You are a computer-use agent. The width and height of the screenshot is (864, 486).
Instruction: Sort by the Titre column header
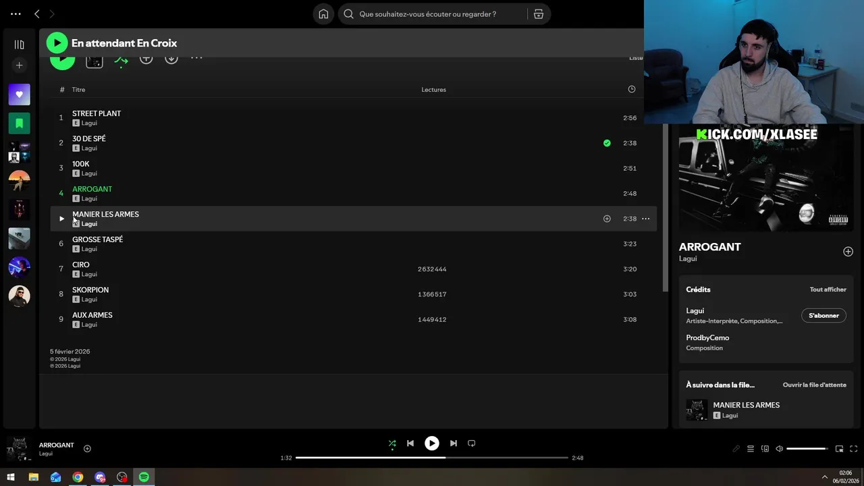pos(78,90)
